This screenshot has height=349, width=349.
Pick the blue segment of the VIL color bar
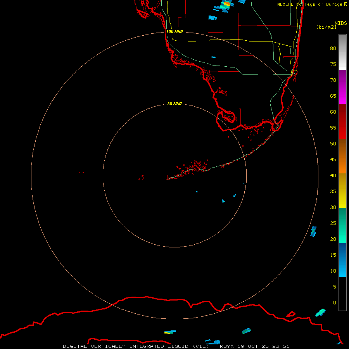coord(342,260)
